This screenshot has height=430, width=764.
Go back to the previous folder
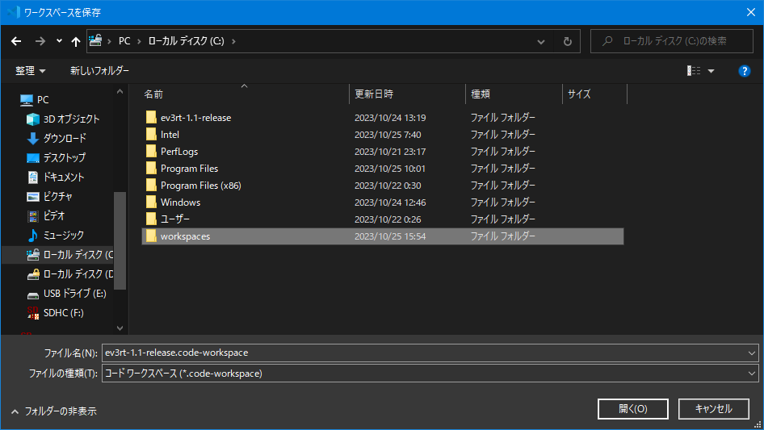tap(16, 41)
